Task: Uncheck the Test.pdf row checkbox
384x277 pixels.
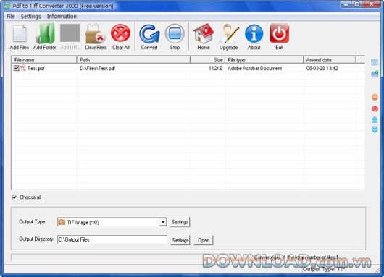Action: [x=16, y=68]
